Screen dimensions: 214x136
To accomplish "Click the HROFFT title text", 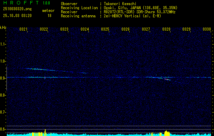I will [21, 3].
